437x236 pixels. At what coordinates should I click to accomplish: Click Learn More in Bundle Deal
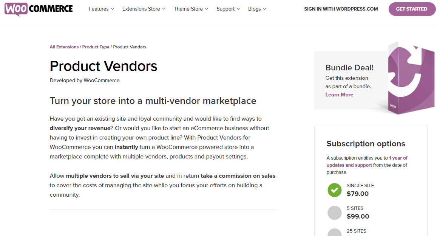(x=339, y=95)
